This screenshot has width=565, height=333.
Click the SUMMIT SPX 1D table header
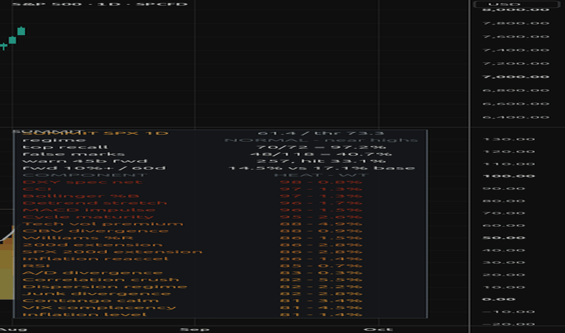(x=96, y=133)
